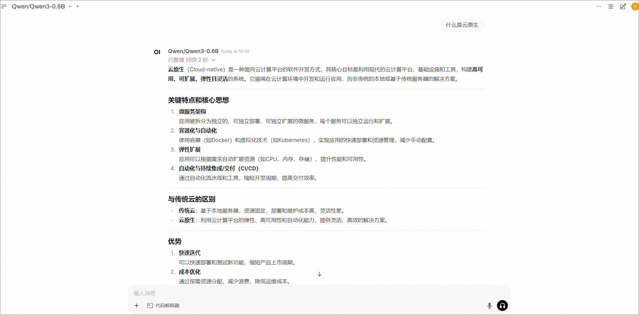Screen dimensions: 639x315
Task: Open the Qwen/Qwen3-0.6B model selector dropdown
Action: (42, 6)
